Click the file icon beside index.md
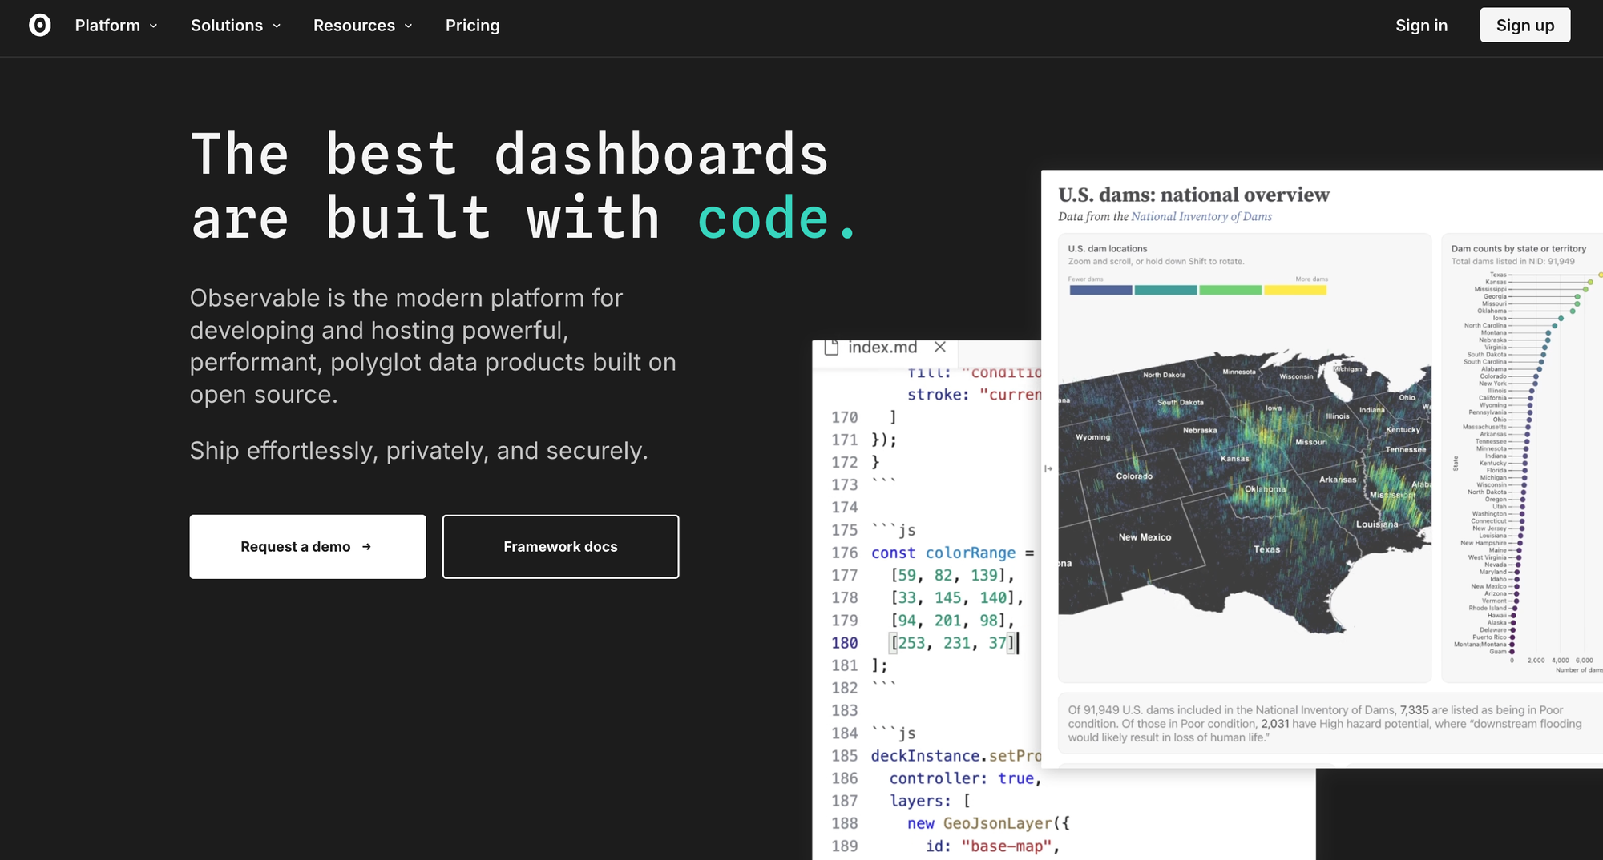Image resolution: width=1603 pixels, height=860 pixels. (831, 348)
